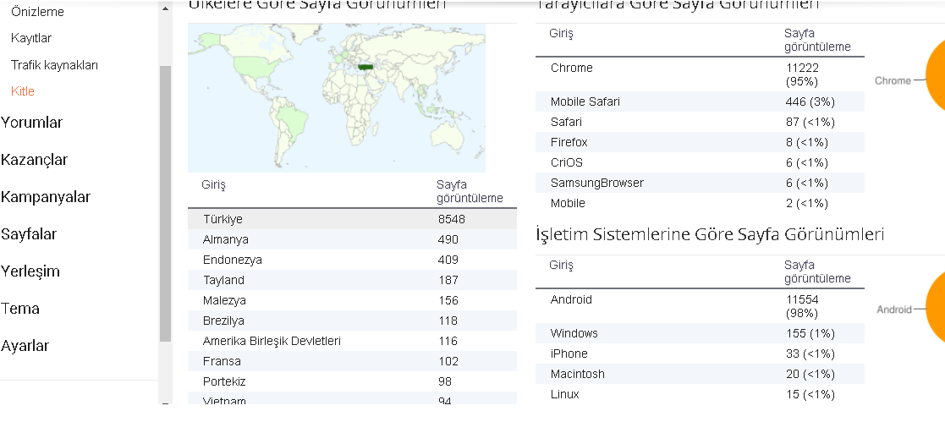Select the Brezilya row
This screenshot has width=945, height=433.
[x=352, y=321]
